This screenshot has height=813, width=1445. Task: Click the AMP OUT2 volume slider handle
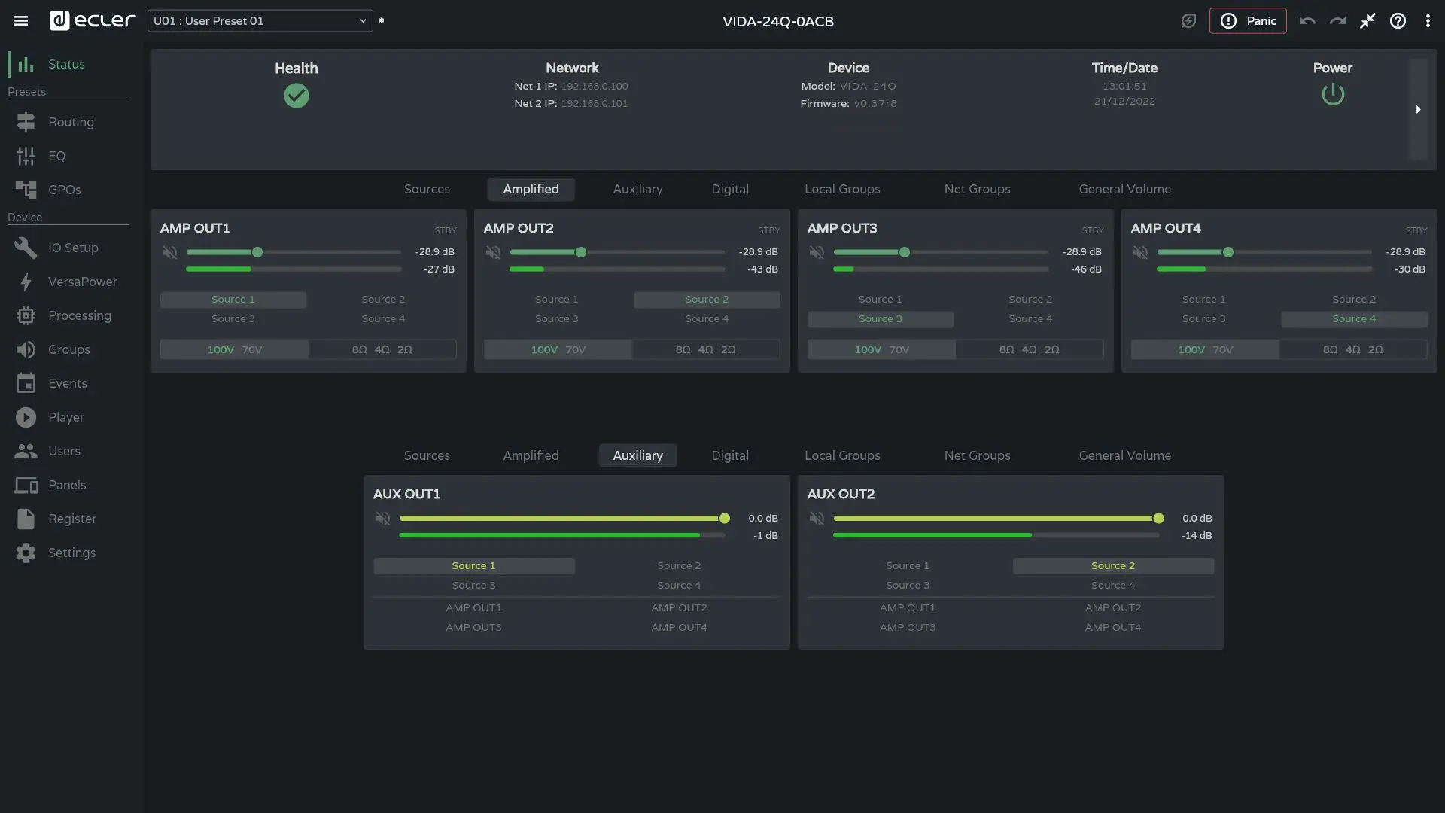pyautogui.click(x=580, y=253)
